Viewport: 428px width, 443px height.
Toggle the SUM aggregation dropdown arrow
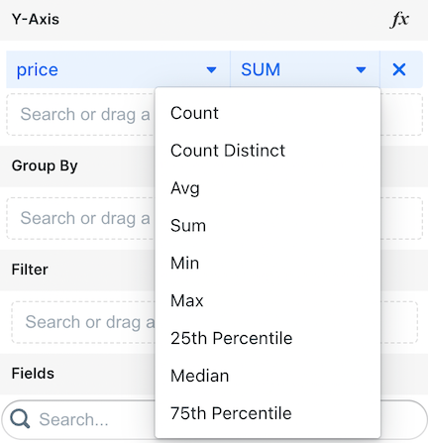(361, 69)
